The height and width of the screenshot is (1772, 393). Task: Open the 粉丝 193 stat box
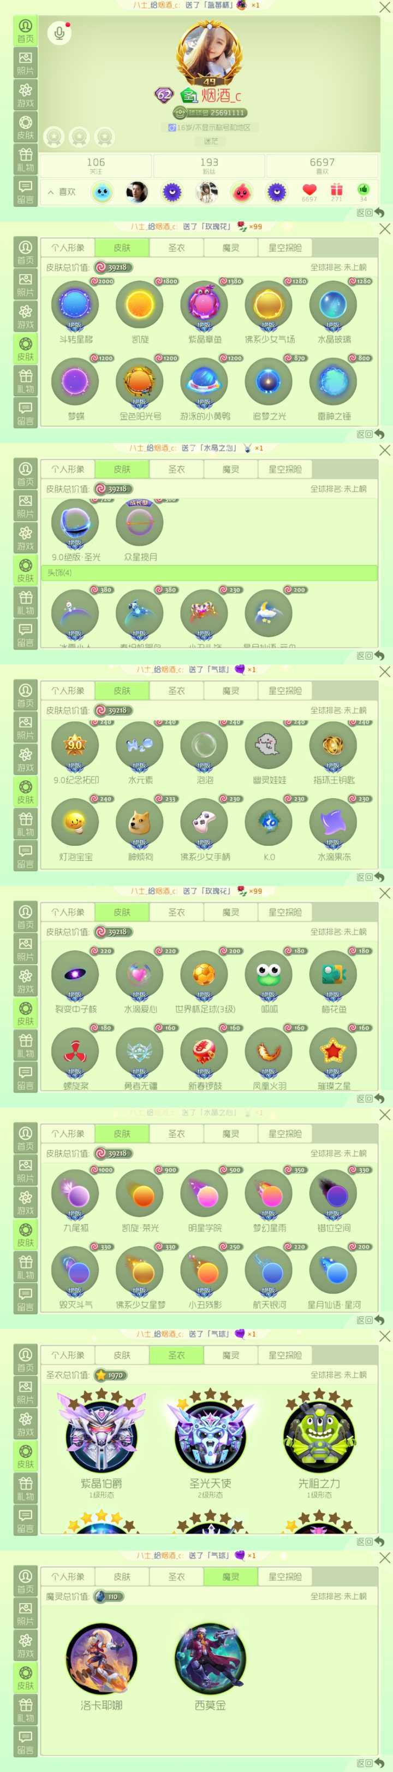coord(209,165)
